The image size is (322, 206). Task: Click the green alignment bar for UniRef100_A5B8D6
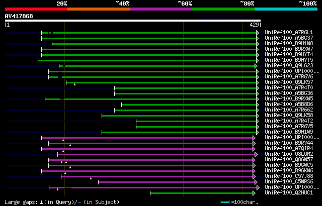coord(189,105)
